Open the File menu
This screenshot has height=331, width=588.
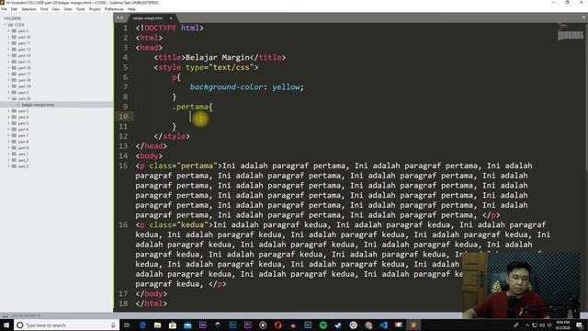tap(4, 9)
